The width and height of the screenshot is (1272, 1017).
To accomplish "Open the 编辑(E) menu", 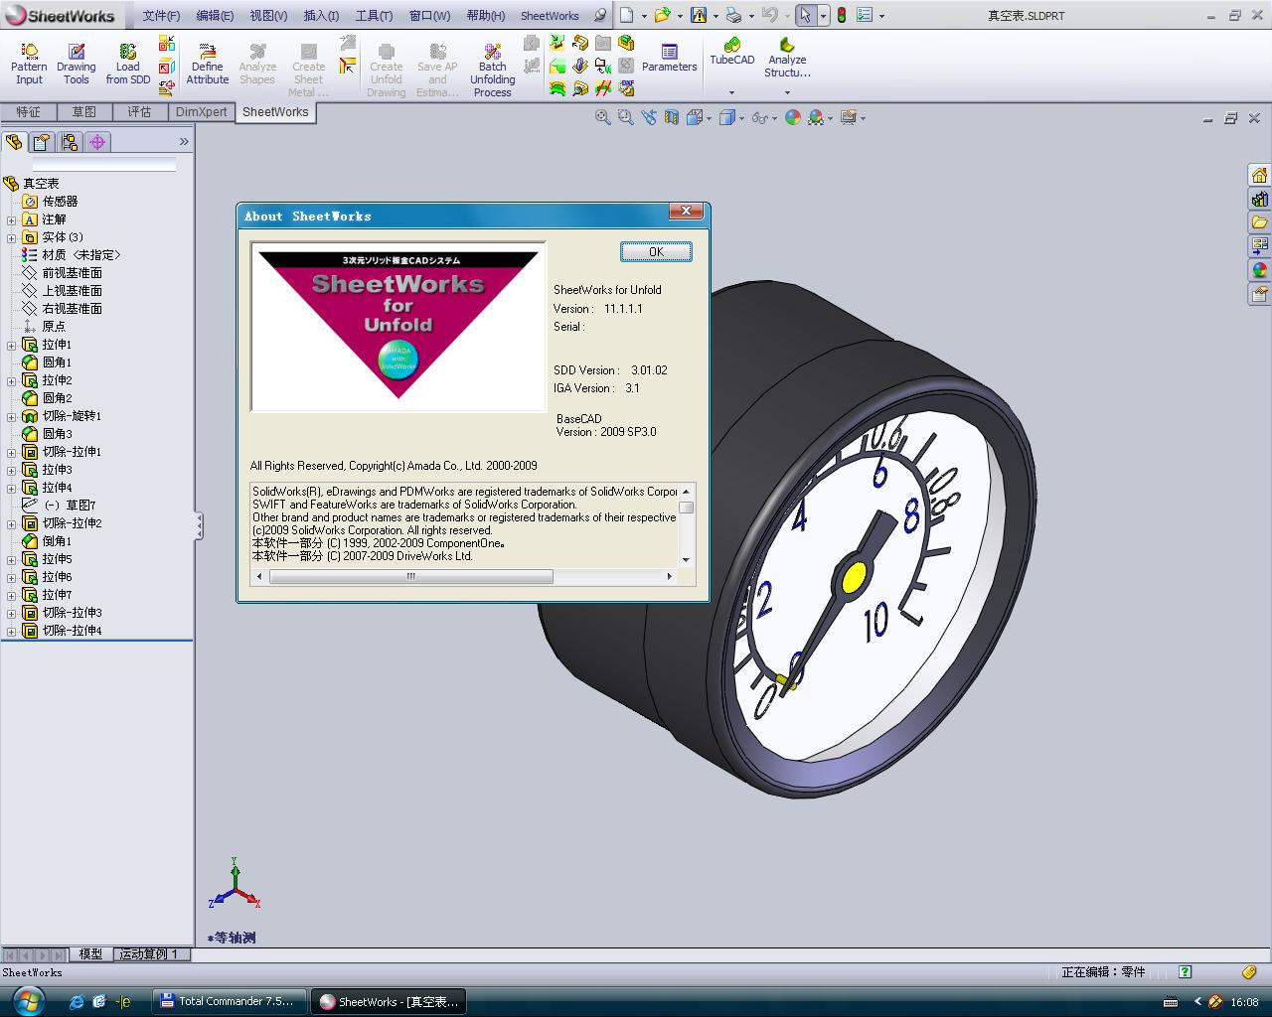I will pyautogui.click(x=215, y=16).
